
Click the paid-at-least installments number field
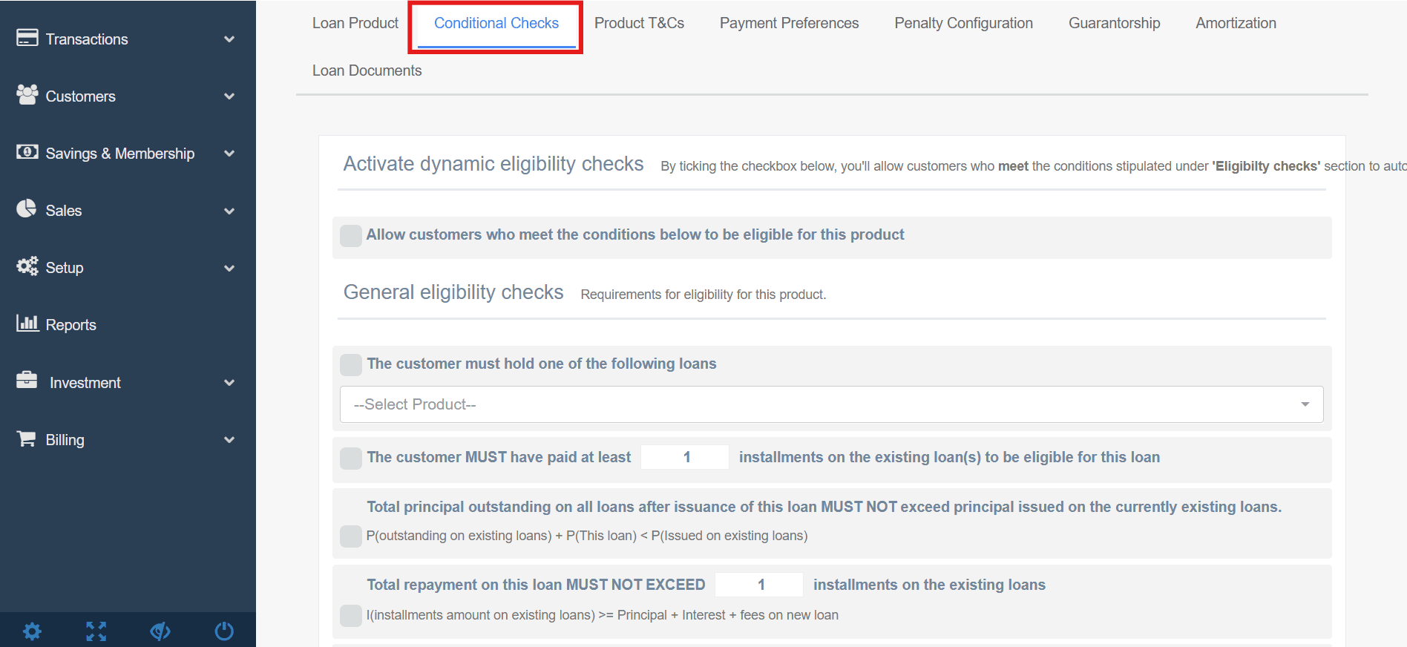(x=684, y=457)
